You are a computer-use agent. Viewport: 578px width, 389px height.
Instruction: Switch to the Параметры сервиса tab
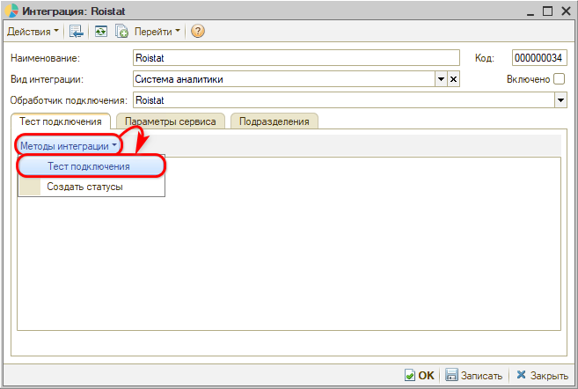pyautogui.click(x=171, y=121)
